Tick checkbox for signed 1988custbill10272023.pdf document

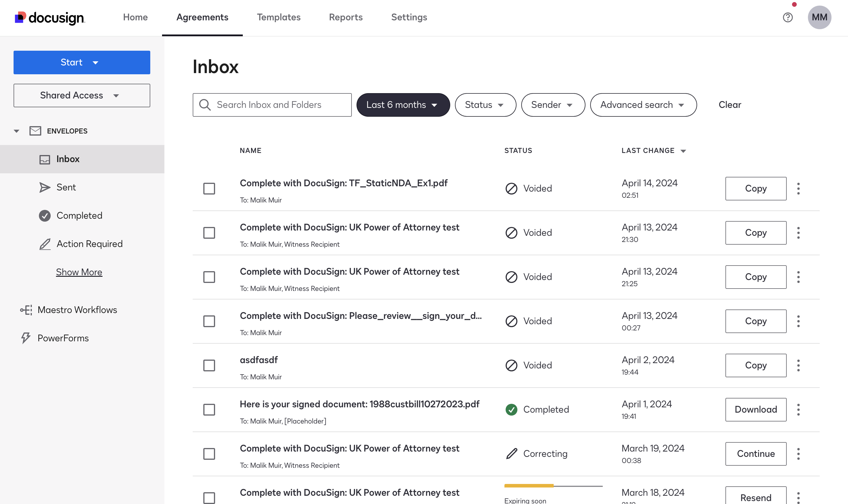point(209,410)
